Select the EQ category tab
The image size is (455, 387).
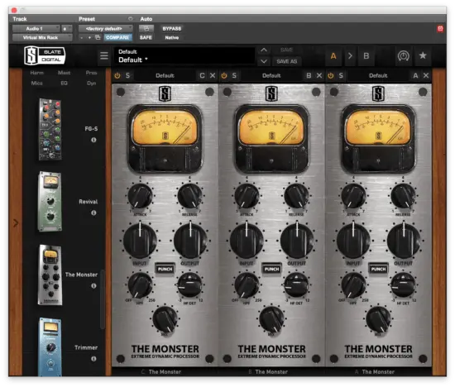point(65,83)
